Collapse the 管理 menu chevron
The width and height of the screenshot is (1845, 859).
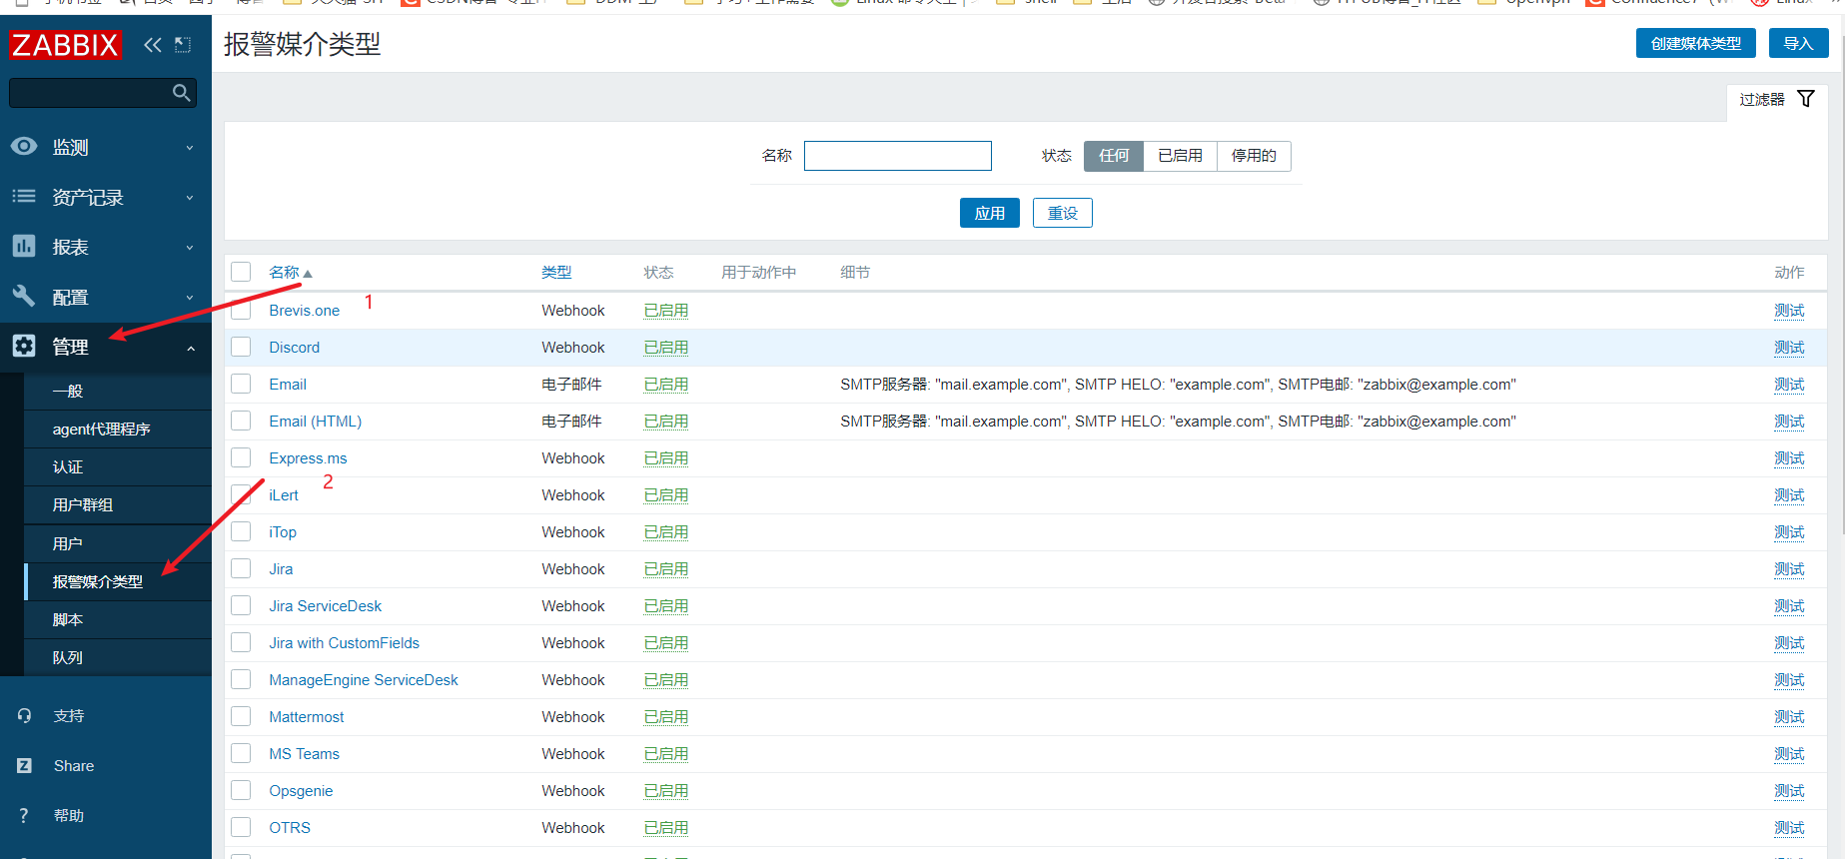point(190,348)
